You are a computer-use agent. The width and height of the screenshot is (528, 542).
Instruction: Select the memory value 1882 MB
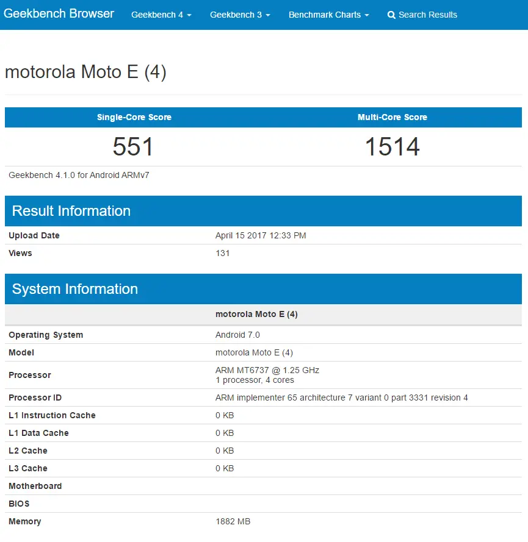click(x=233, y=521)
